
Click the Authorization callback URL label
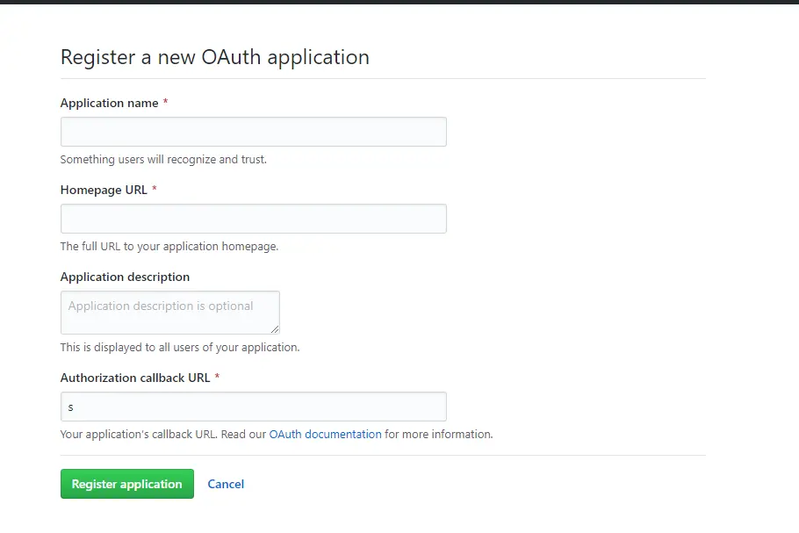(134, 378)
